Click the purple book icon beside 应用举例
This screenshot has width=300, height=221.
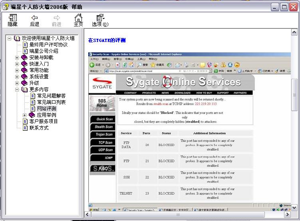[32, 115]
